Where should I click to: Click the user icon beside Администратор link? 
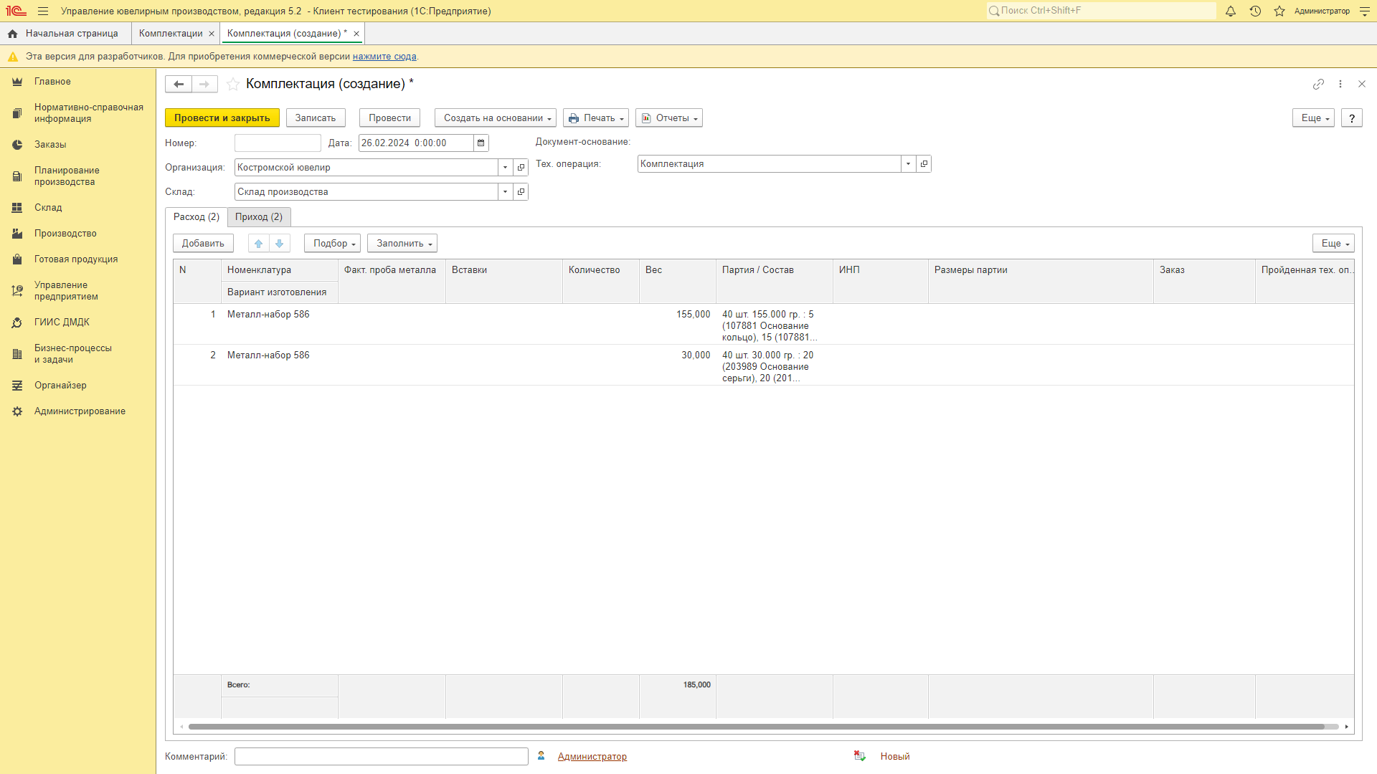(x=541, y=756)
